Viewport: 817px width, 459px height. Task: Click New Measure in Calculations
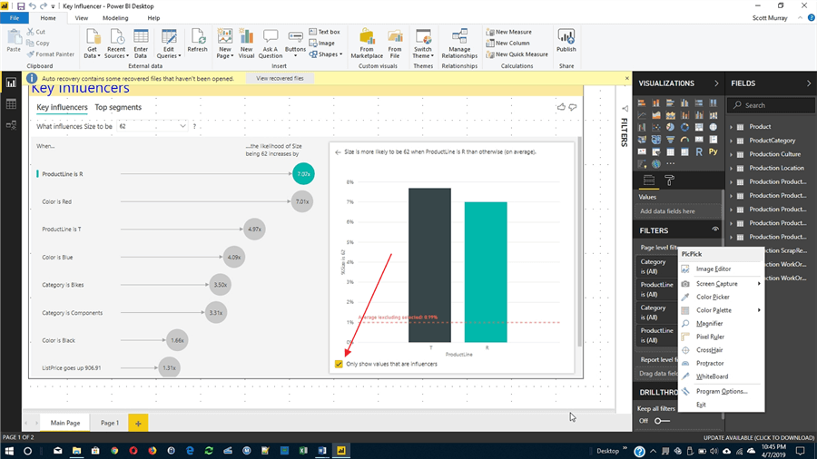tap(508, 32)
